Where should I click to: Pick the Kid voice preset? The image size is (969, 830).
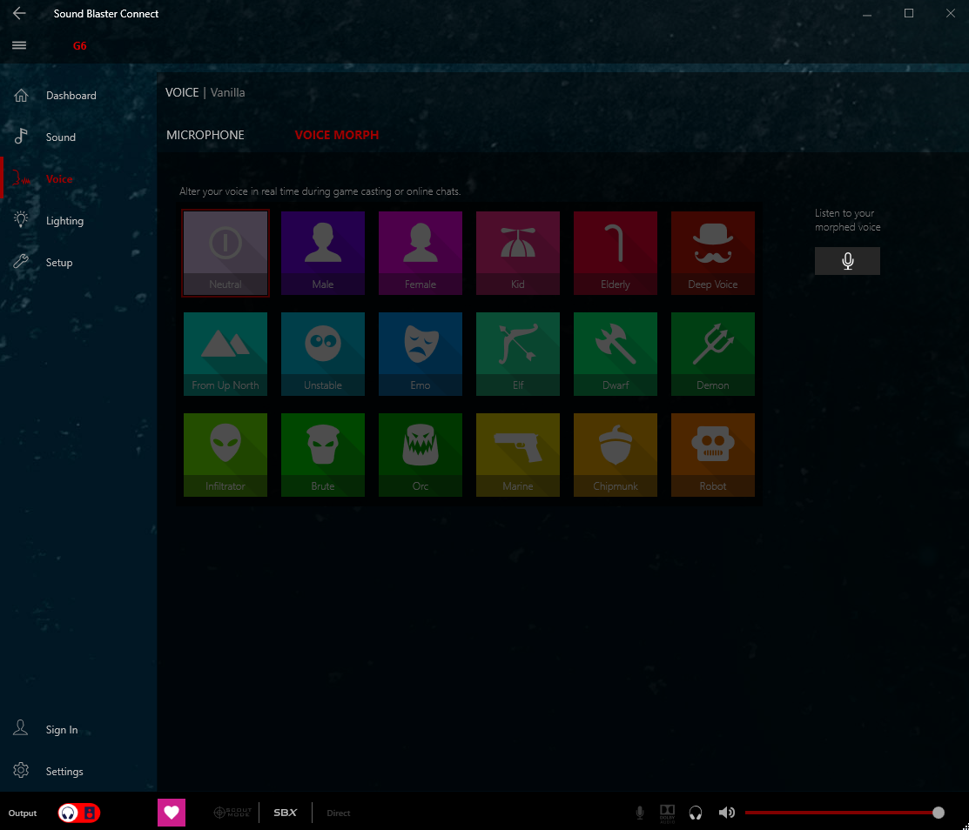tap(518, 253)
